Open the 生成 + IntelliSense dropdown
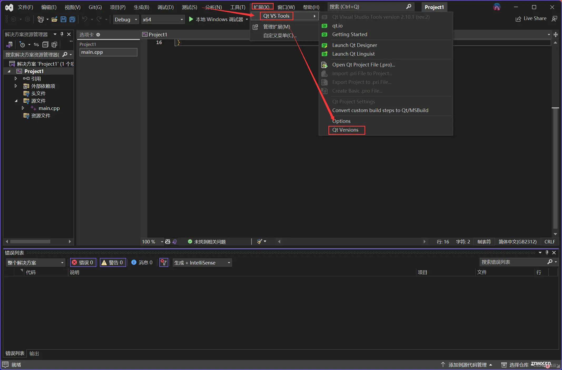The image size is (562, 370). [202, 263]
